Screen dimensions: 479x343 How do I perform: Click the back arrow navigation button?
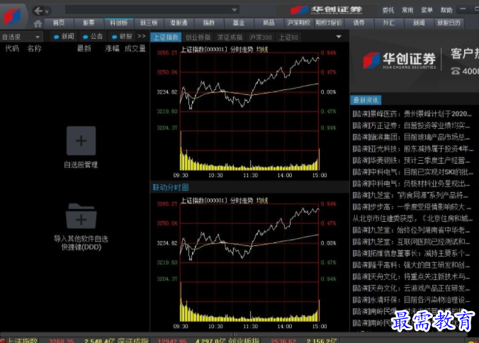coord(38,11)
